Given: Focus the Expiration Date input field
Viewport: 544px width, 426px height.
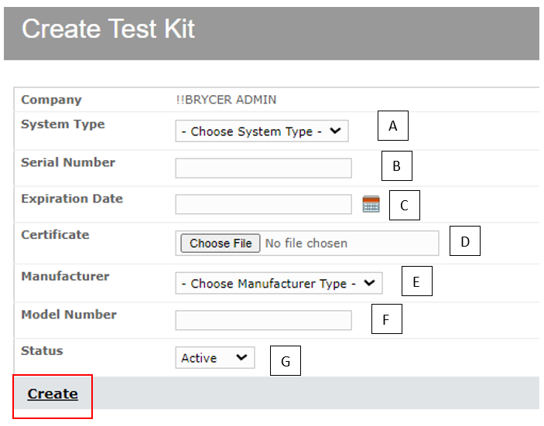Looking at the screenshot, I should click(x=263, y=204).
